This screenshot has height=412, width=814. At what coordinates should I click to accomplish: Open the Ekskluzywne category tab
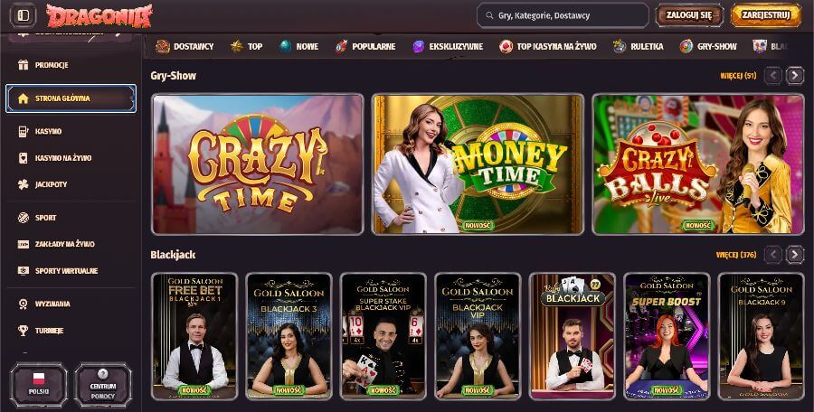tap(448, 46)
